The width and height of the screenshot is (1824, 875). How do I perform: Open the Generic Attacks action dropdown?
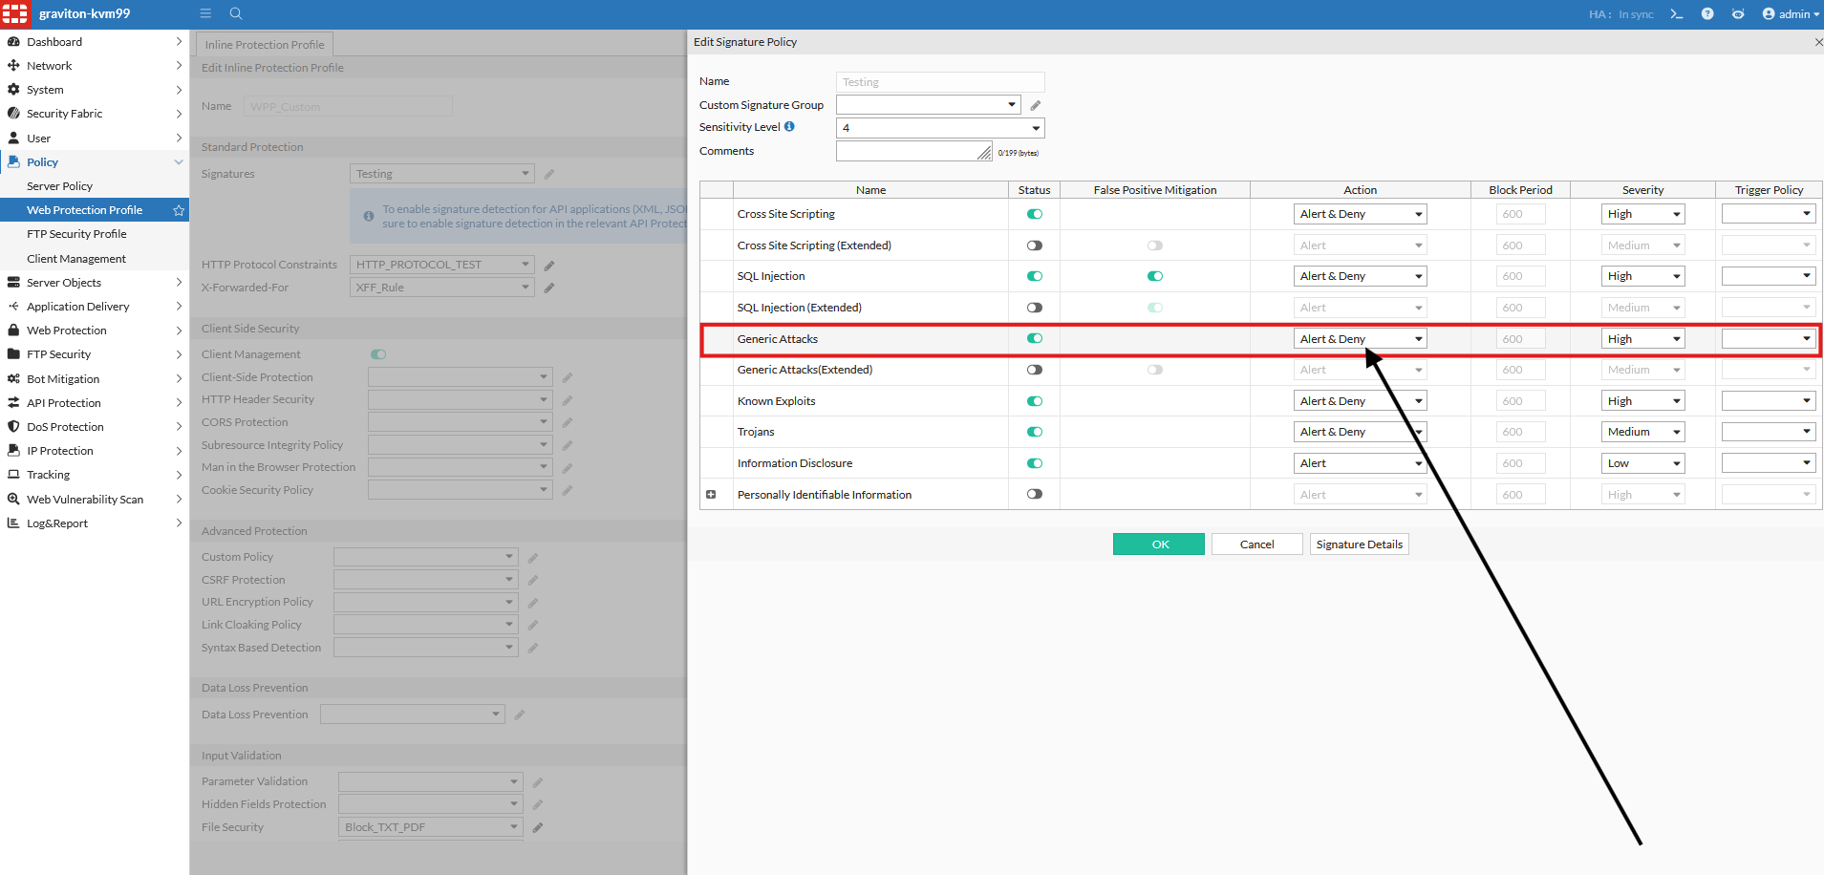click(1361, 339)
